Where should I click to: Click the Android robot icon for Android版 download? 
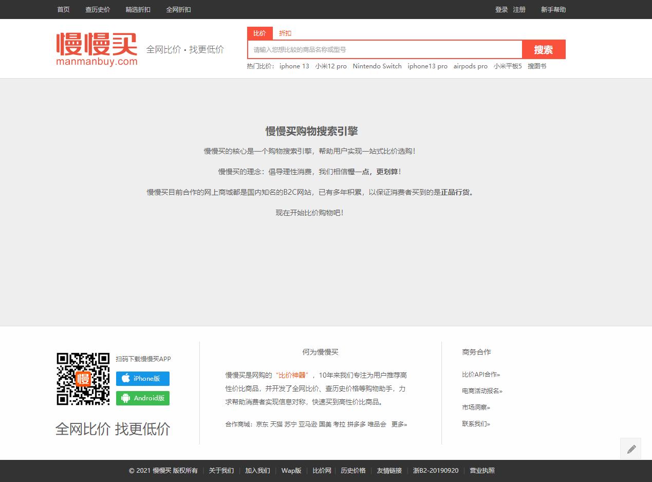(125, 398)
